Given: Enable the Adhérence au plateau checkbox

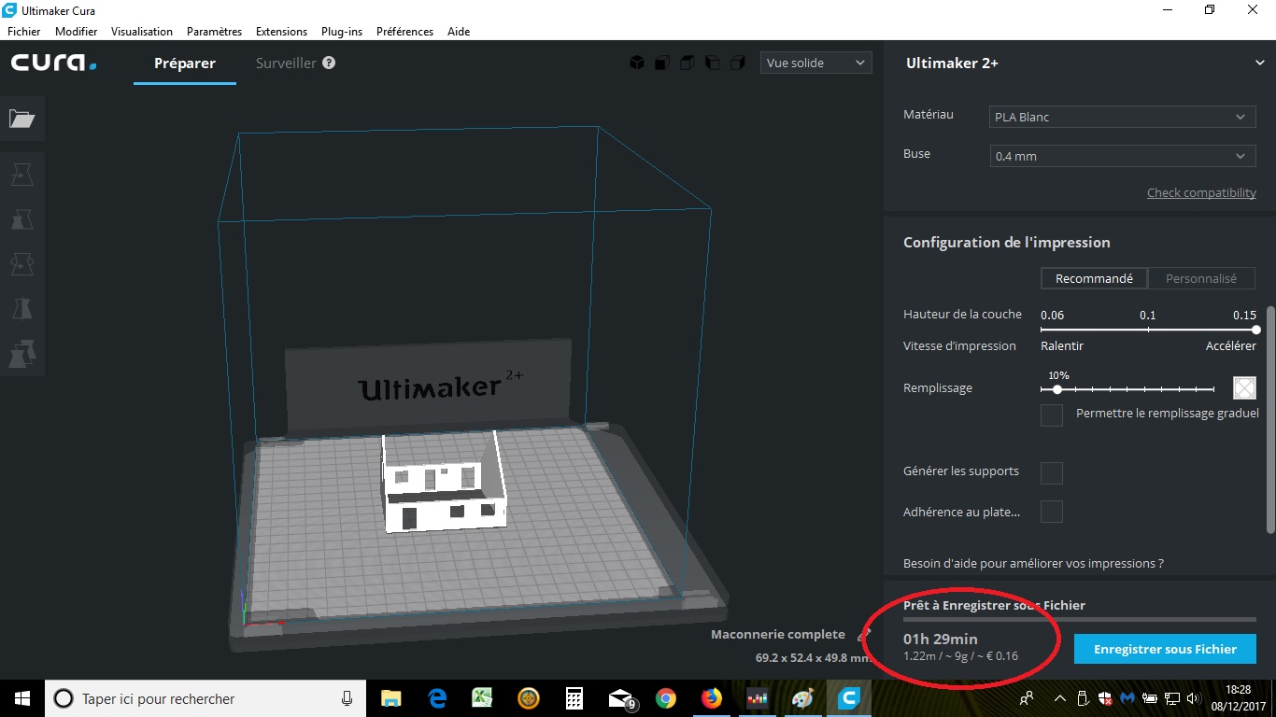Looking at the screenshot, I should pyautogui.click(x=1052, y=512).
